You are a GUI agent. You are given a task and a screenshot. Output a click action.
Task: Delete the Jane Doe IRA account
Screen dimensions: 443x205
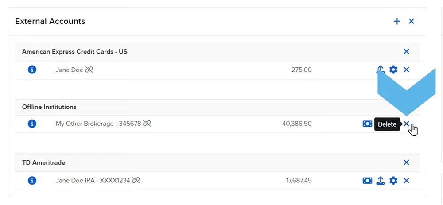pos(406,181)
